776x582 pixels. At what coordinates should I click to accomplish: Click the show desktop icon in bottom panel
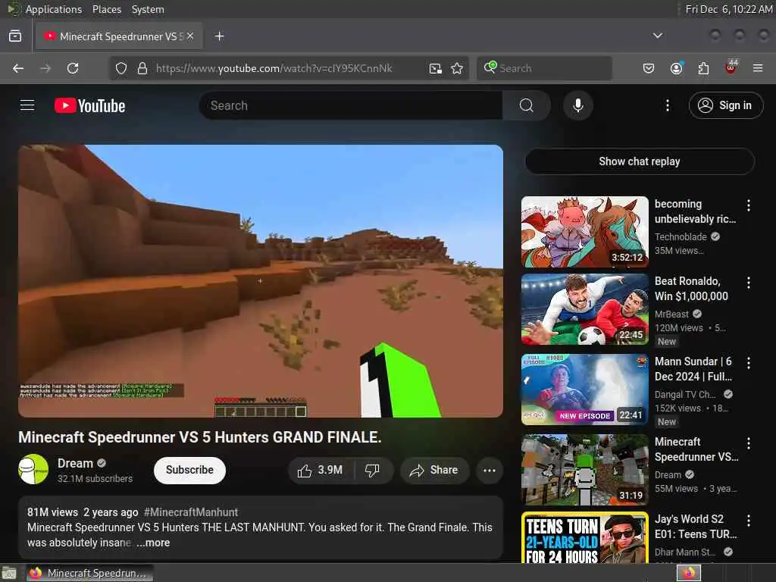(9, 574)
